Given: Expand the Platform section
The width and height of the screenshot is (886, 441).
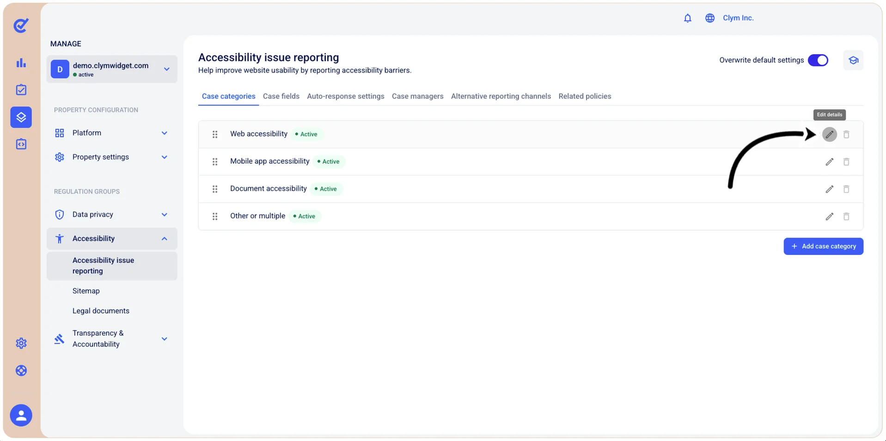Looking at the screenshot, I should [x=112, y=133].
